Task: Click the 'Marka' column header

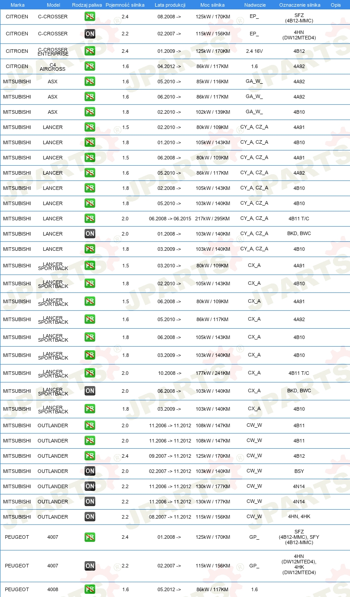Action: [x=17, y=5]
